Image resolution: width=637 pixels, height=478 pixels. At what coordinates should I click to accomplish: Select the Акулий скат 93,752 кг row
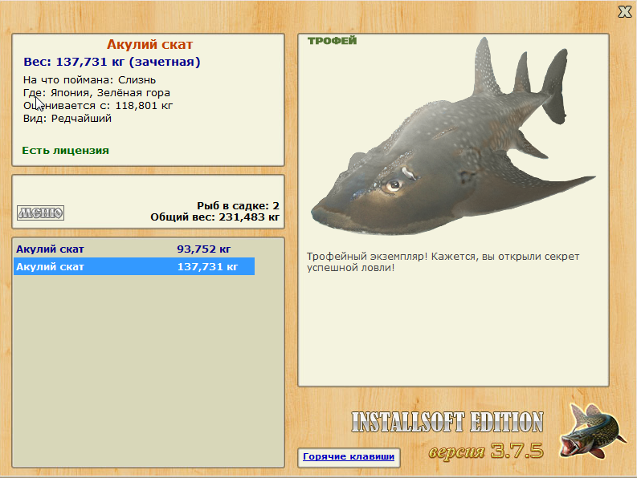[x=134, y=249]
